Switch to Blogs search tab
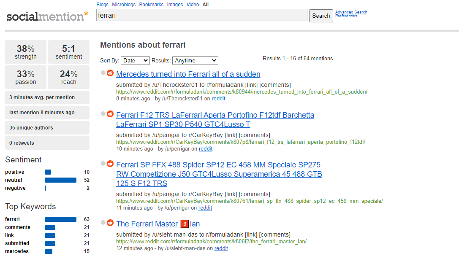 click(x=102, y=5)
